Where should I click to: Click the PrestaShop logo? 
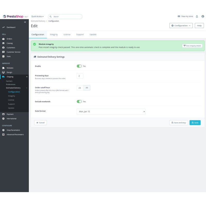tap(13, 16)
